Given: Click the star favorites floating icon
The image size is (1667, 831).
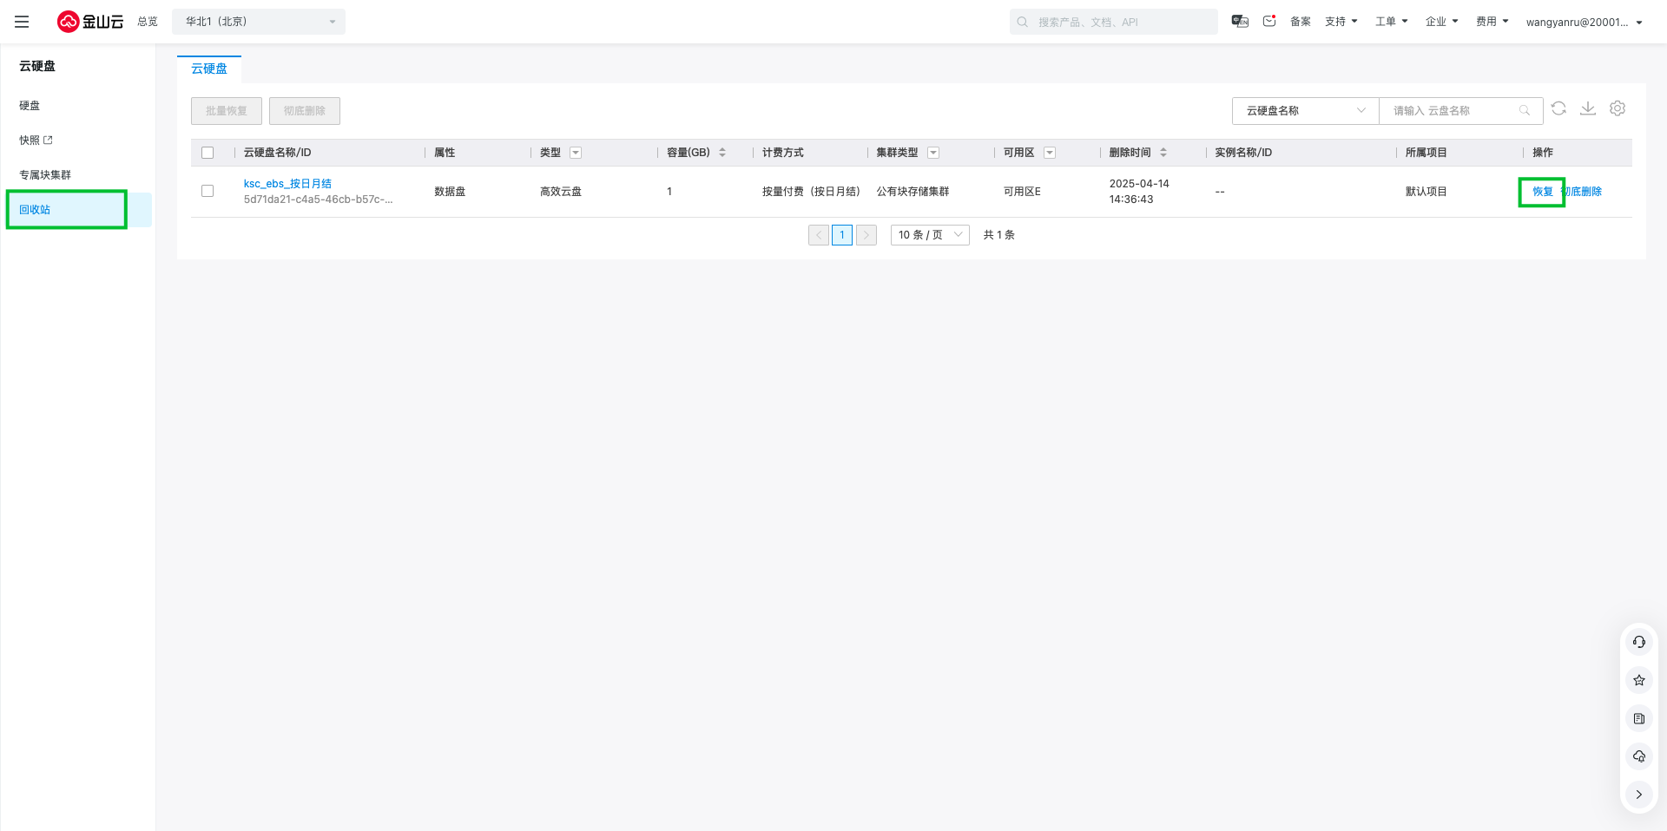Looking at the screenshot, I should (1639, 680).
